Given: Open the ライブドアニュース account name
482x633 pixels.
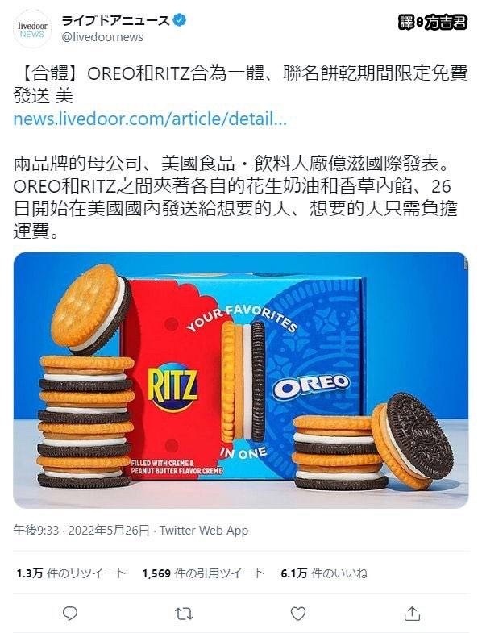Looking at the screenshot, I should click(115, 20).
